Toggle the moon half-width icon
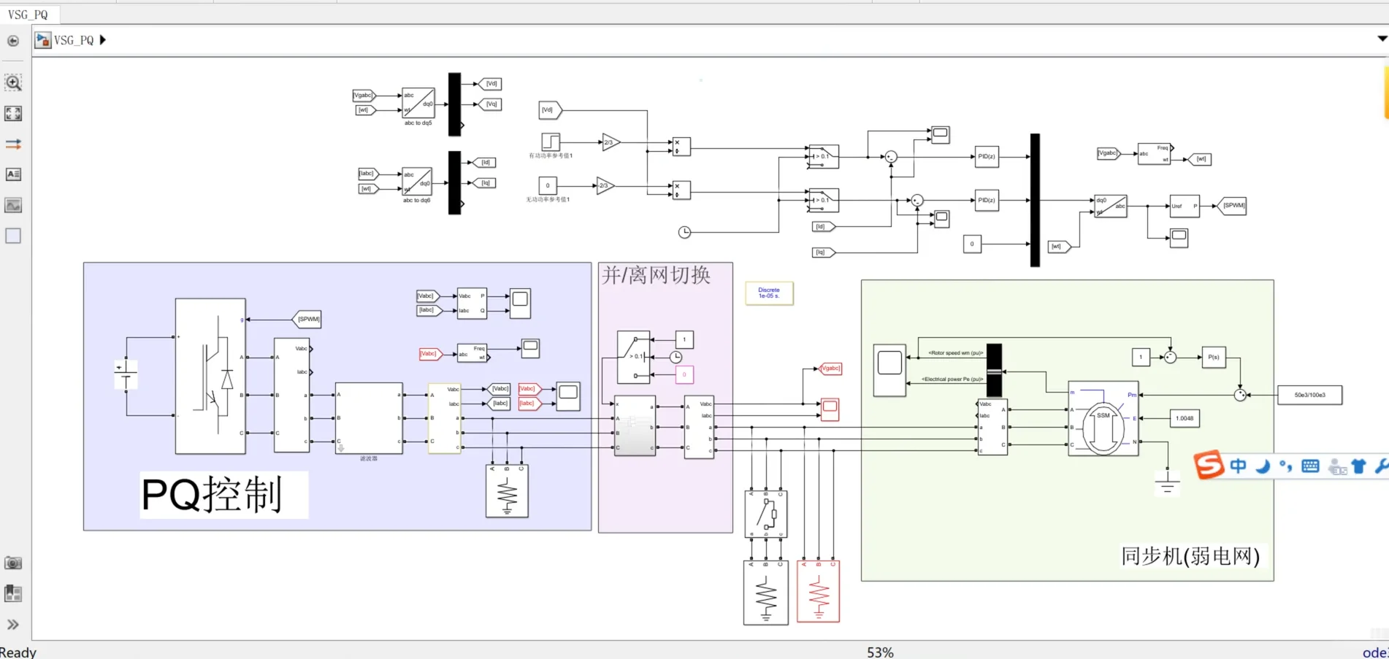The height and width of the screenshot is (659, 1389). coord(1263,466)
